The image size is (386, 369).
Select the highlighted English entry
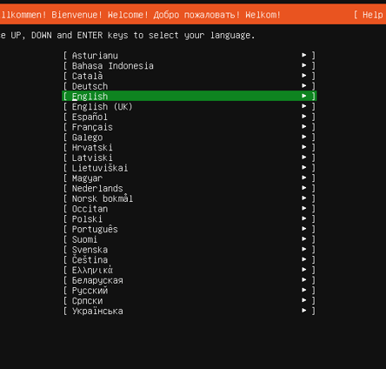click(x=190, y=96)
